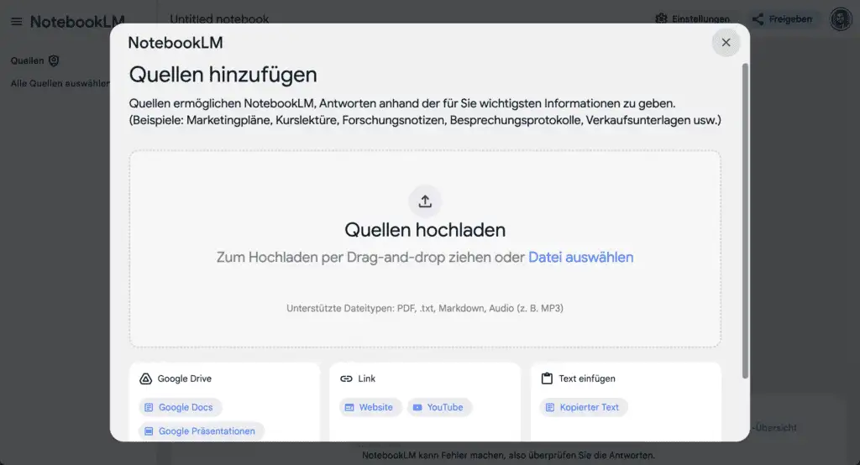Choose the Google Docs source chip
Screen dimensions: 860x465
[x=179, y=407]
